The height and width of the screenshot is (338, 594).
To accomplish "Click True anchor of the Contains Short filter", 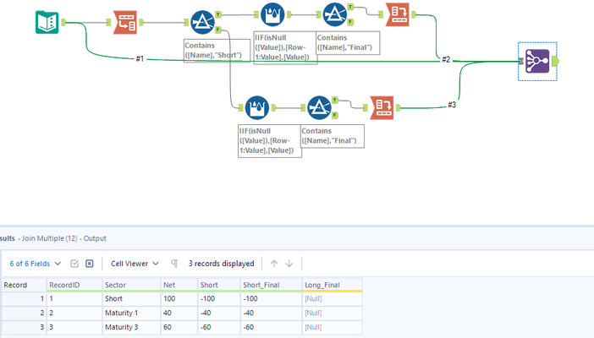I will 218,14.
